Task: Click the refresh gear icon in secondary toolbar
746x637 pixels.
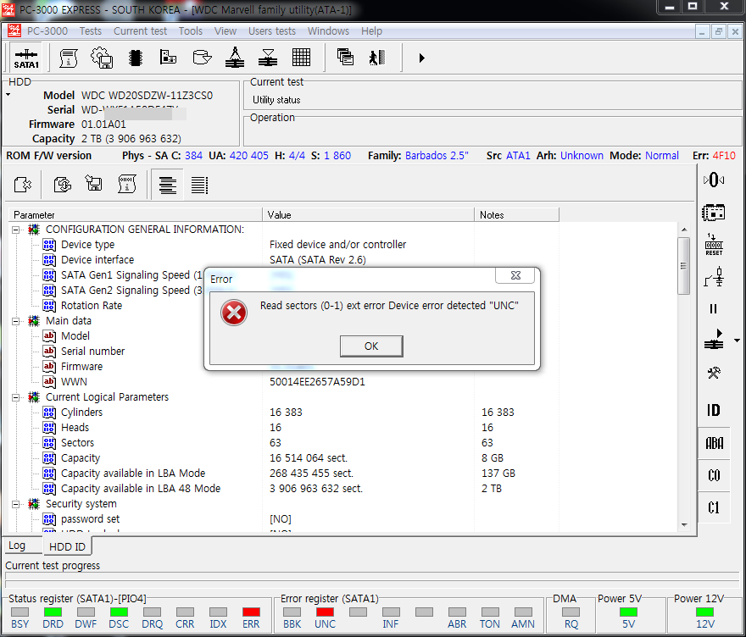Action: click(x=63, y=185)
